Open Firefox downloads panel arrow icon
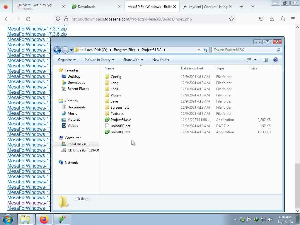The height and width of the screenshot is (225, 300). click(x=272, y=19)
